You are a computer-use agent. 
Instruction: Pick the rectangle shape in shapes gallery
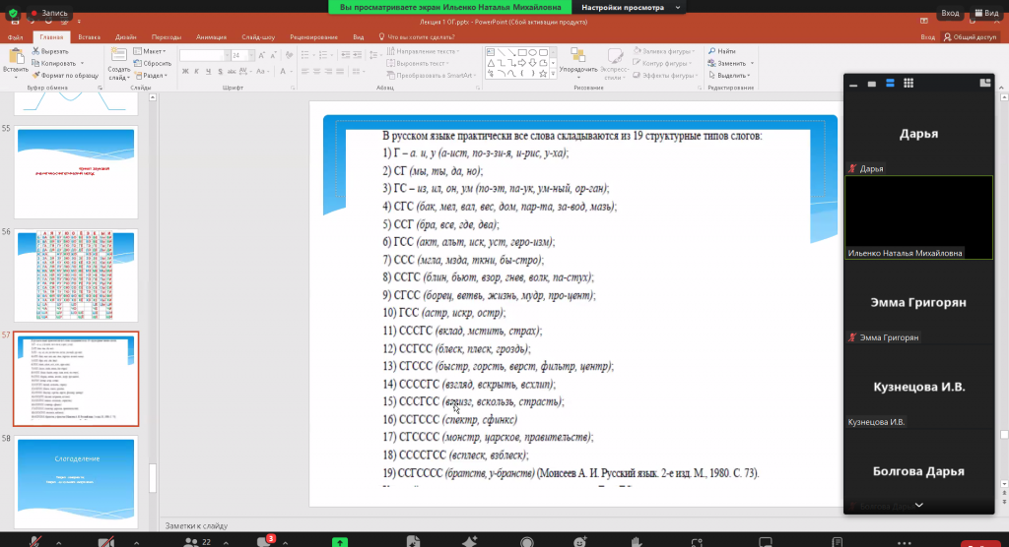click(522, 53)
